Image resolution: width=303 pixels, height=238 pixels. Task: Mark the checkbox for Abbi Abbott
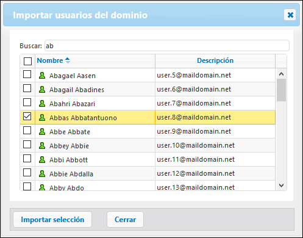pos(27,159)
